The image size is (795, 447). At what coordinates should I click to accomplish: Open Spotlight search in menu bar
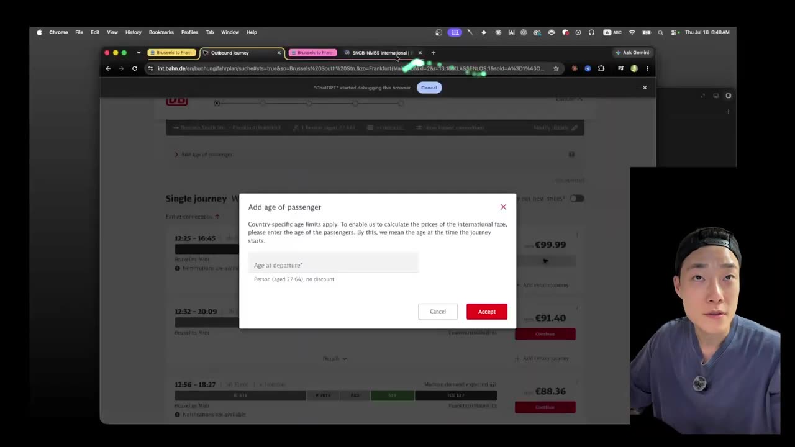[x=660, y=32]
